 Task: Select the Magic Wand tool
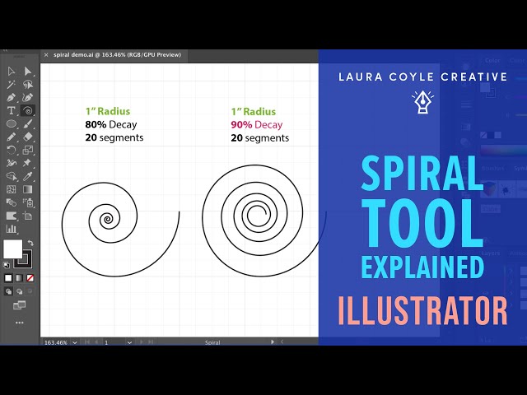[x=11, y=84]
